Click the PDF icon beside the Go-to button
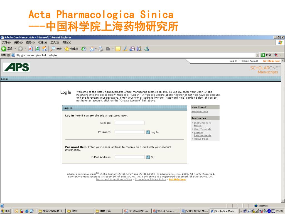Screen dimensions: 285x214 tap(276, 55)
